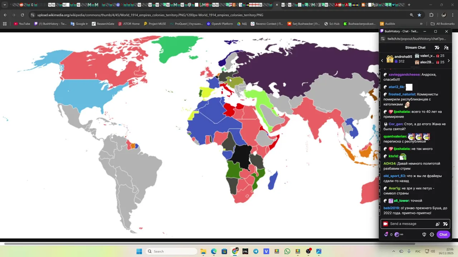Click chat username bebi2019
Image resolution: width=458 pixels, height=257 pixels.
point(391,208)
